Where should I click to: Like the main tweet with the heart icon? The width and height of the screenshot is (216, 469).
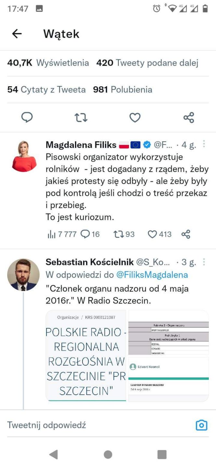point(135,117)
